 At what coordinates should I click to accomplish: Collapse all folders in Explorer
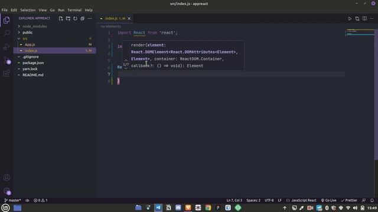(x=83, y=18)
